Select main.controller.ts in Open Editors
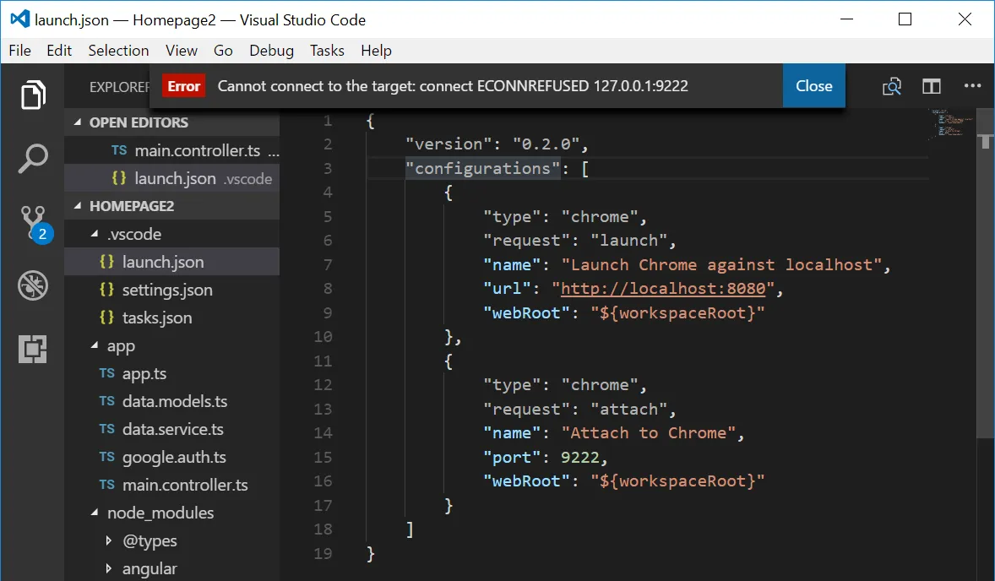995x581 pixels. [172, 150]
